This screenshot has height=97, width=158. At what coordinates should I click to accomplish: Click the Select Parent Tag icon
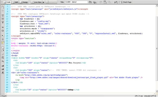tap(3, 27)
